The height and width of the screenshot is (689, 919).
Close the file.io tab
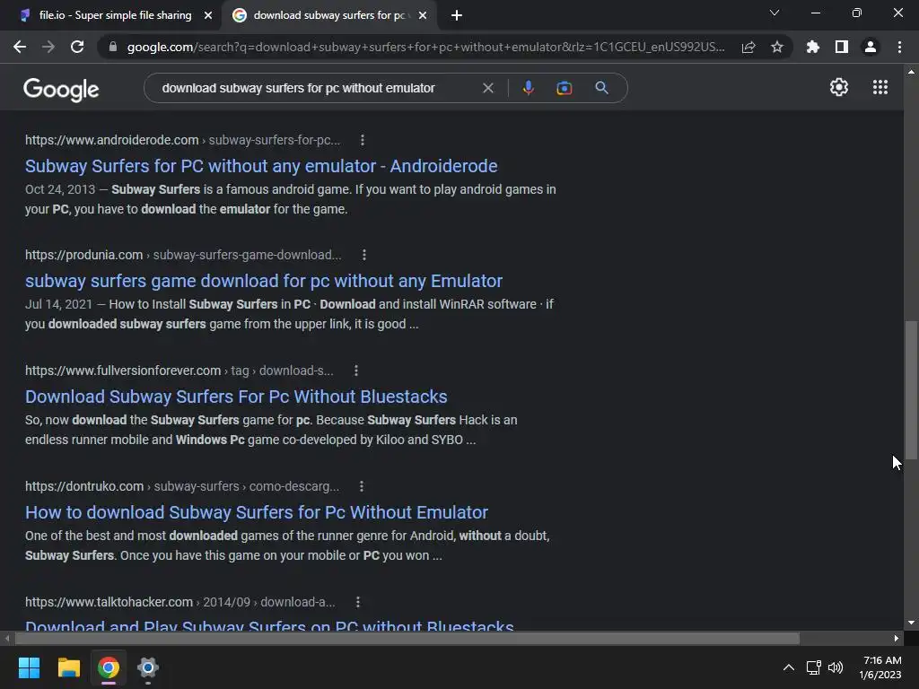coord(207,15)
